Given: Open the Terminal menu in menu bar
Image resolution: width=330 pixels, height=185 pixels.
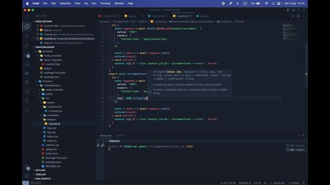Looking at the screenshot, I should pos(105,4).
